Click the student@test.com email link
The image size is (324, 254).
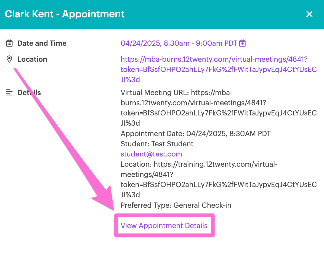151,154
